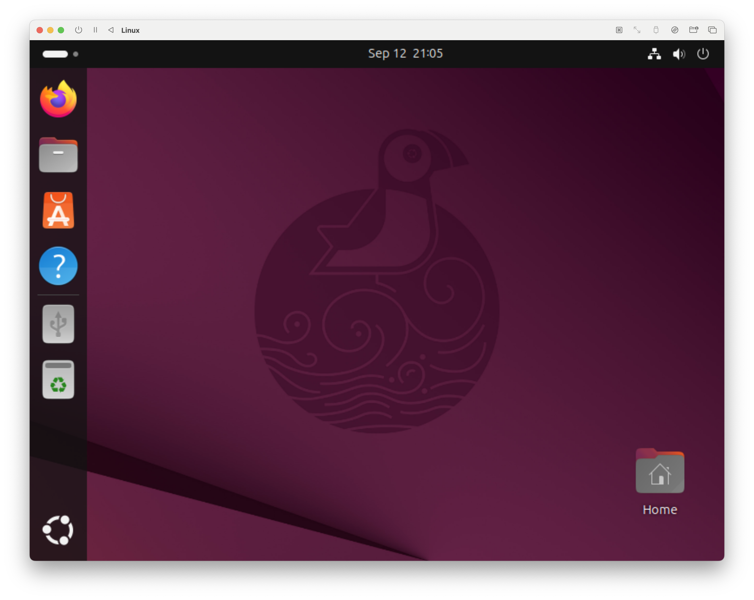Click the volume speaker icon
Screen dimensions: 754x600
(679, 54)
